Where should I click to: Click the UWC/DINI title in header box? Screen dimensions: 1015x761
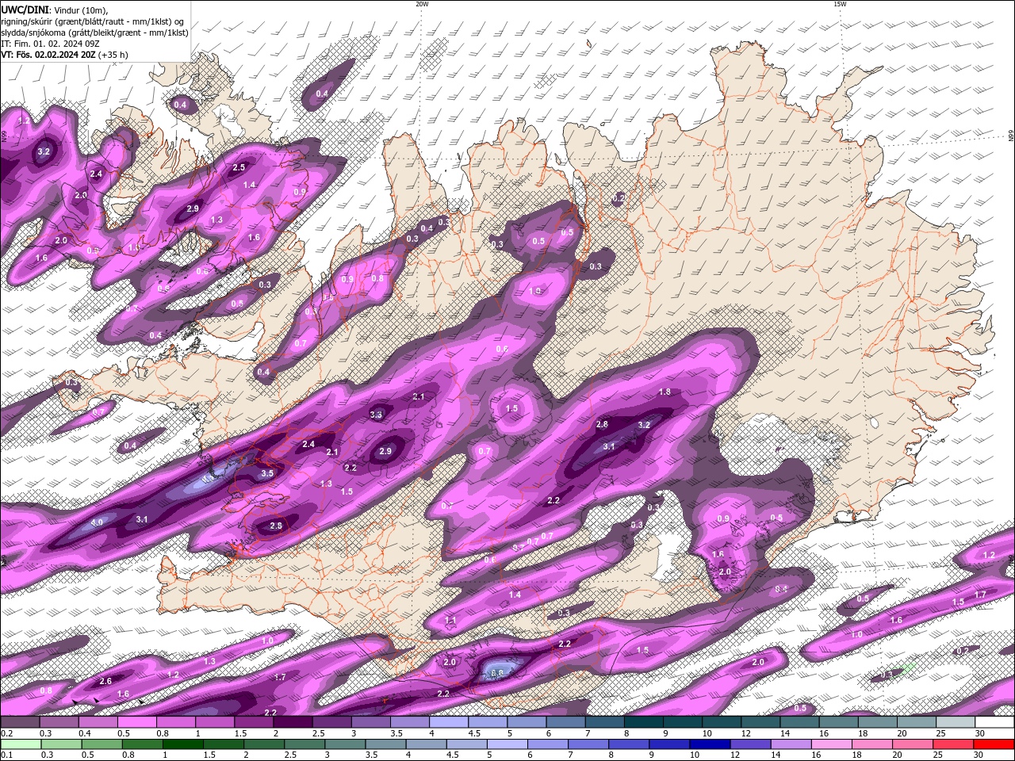tap(25, 9)
